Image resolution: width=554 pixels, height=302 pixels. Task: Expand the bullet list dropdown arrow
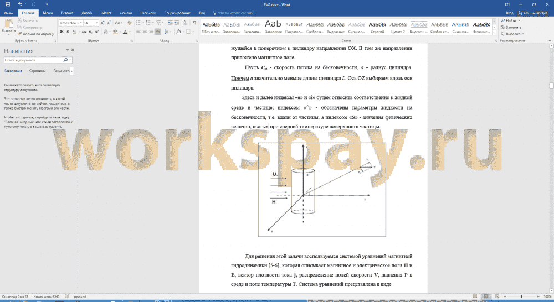coord(142,23)
